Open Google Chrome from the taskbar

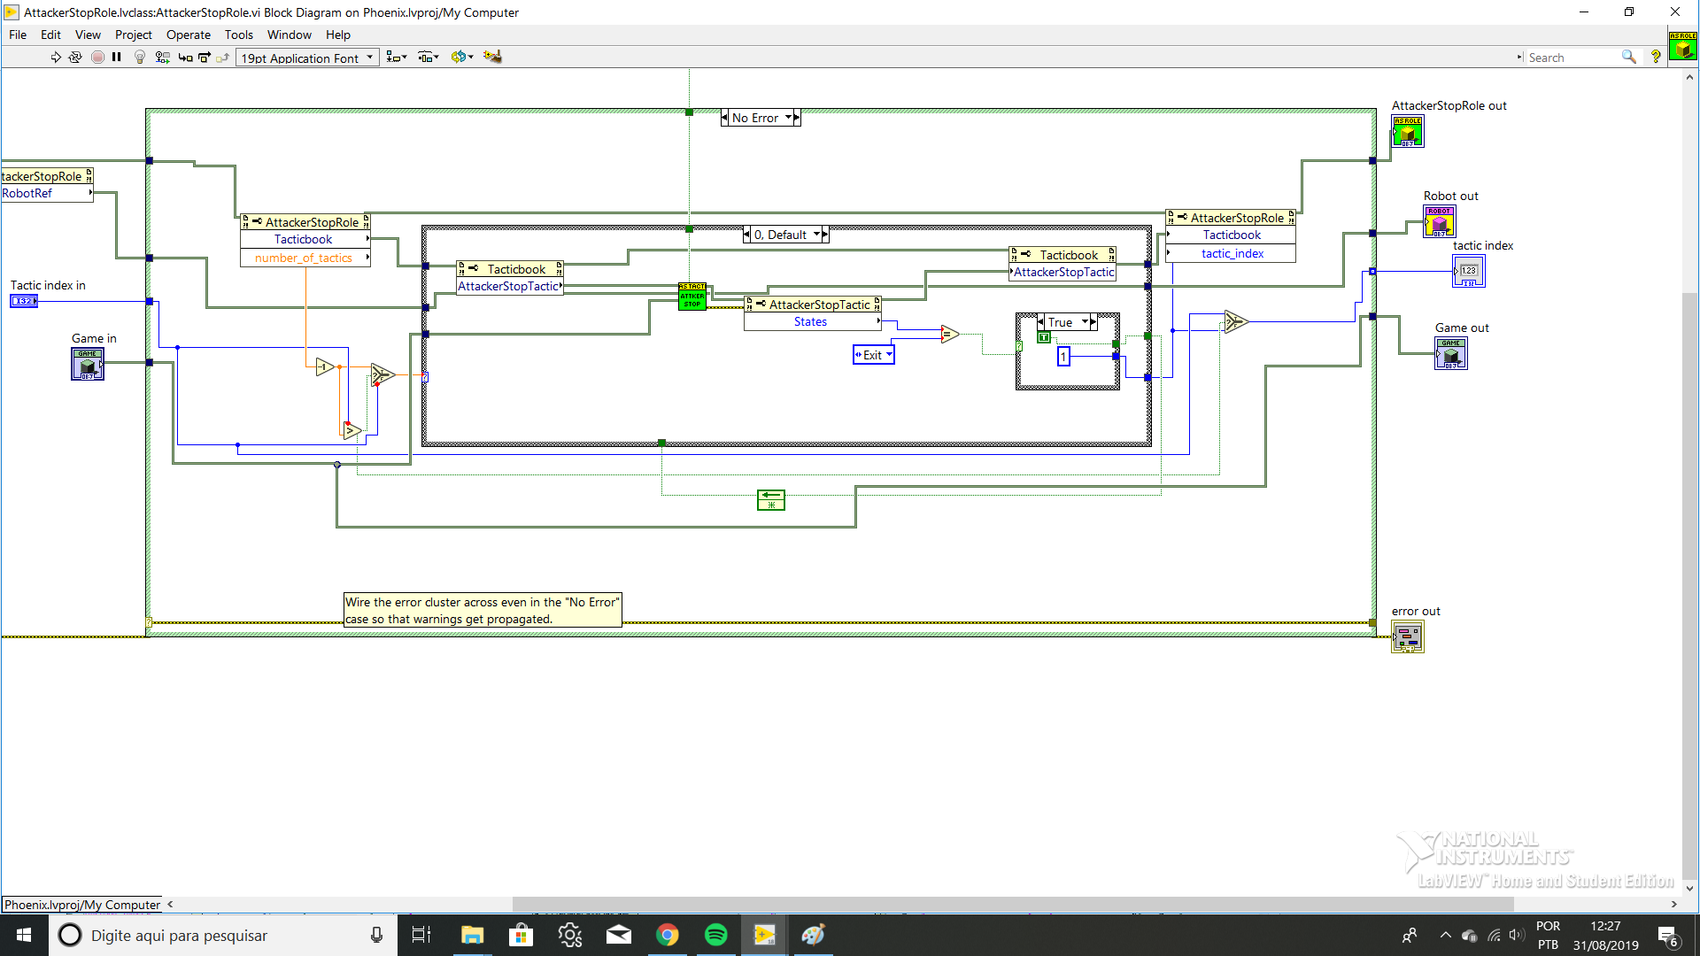pos(668,935)
